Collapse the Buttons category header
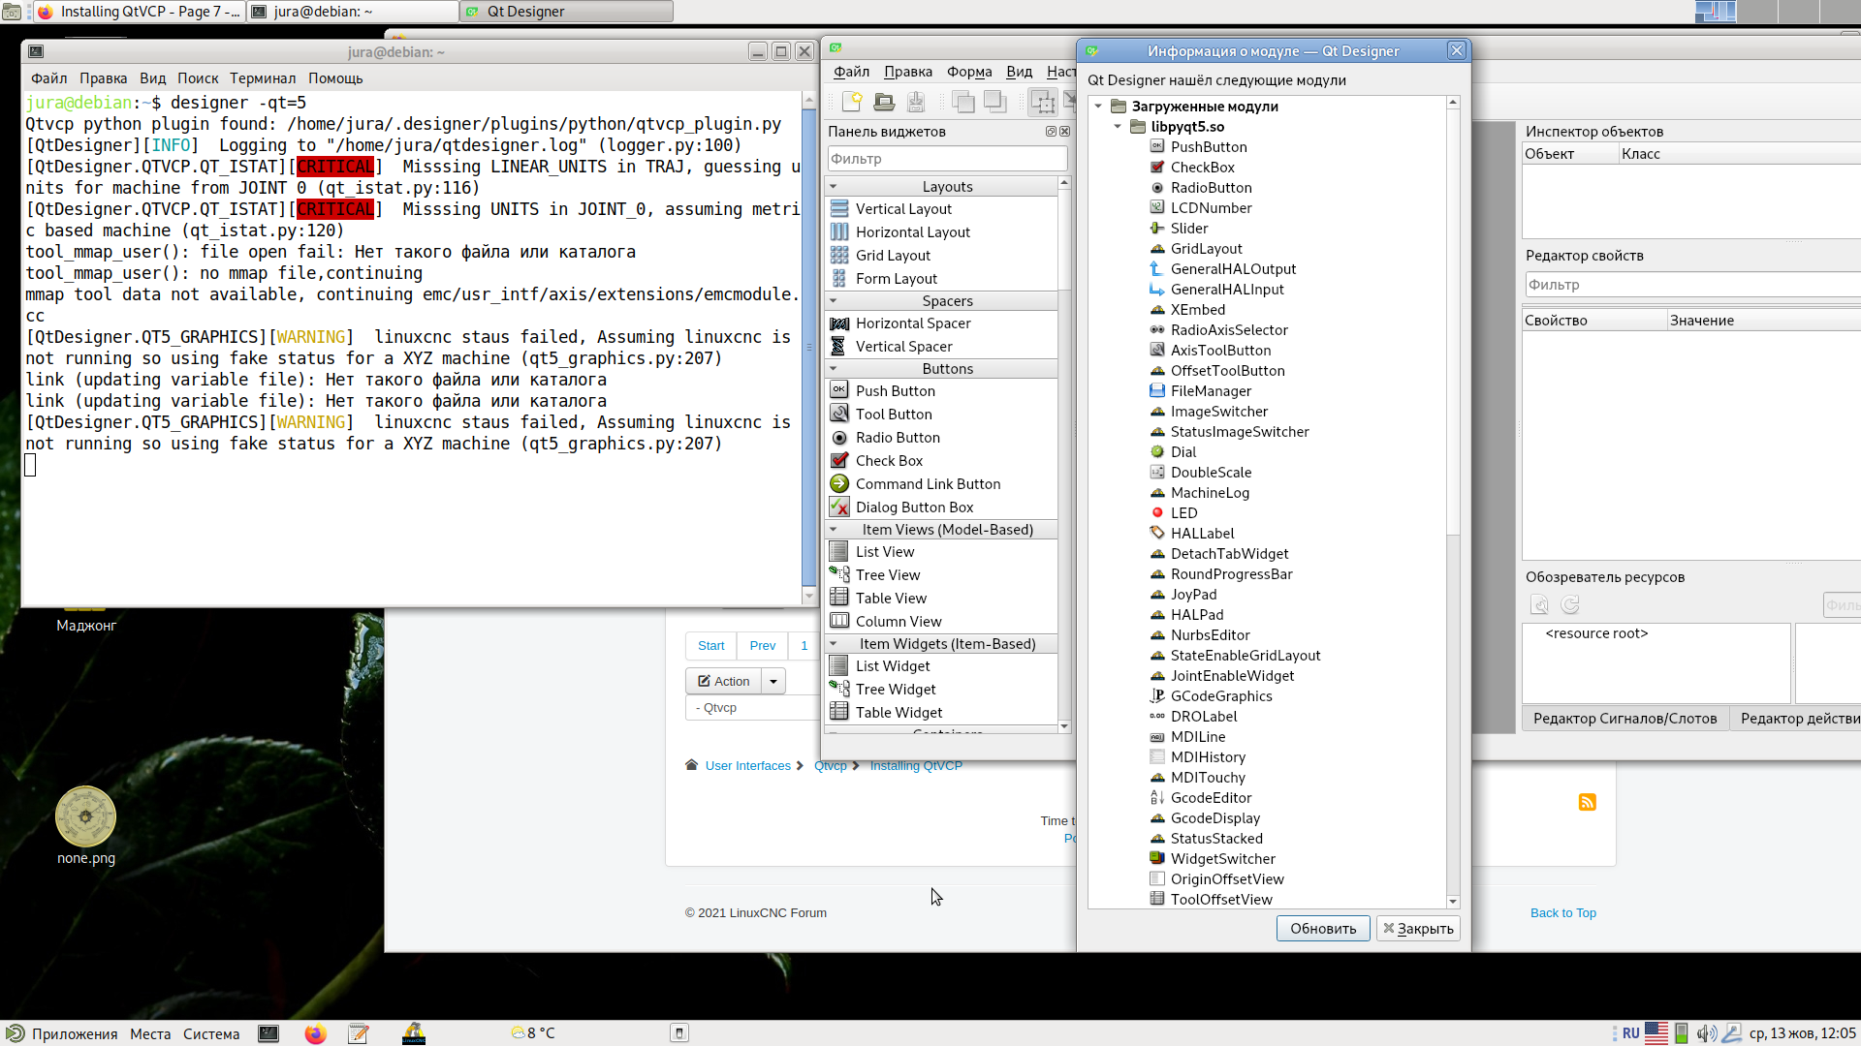 click(x=940, y=369)
